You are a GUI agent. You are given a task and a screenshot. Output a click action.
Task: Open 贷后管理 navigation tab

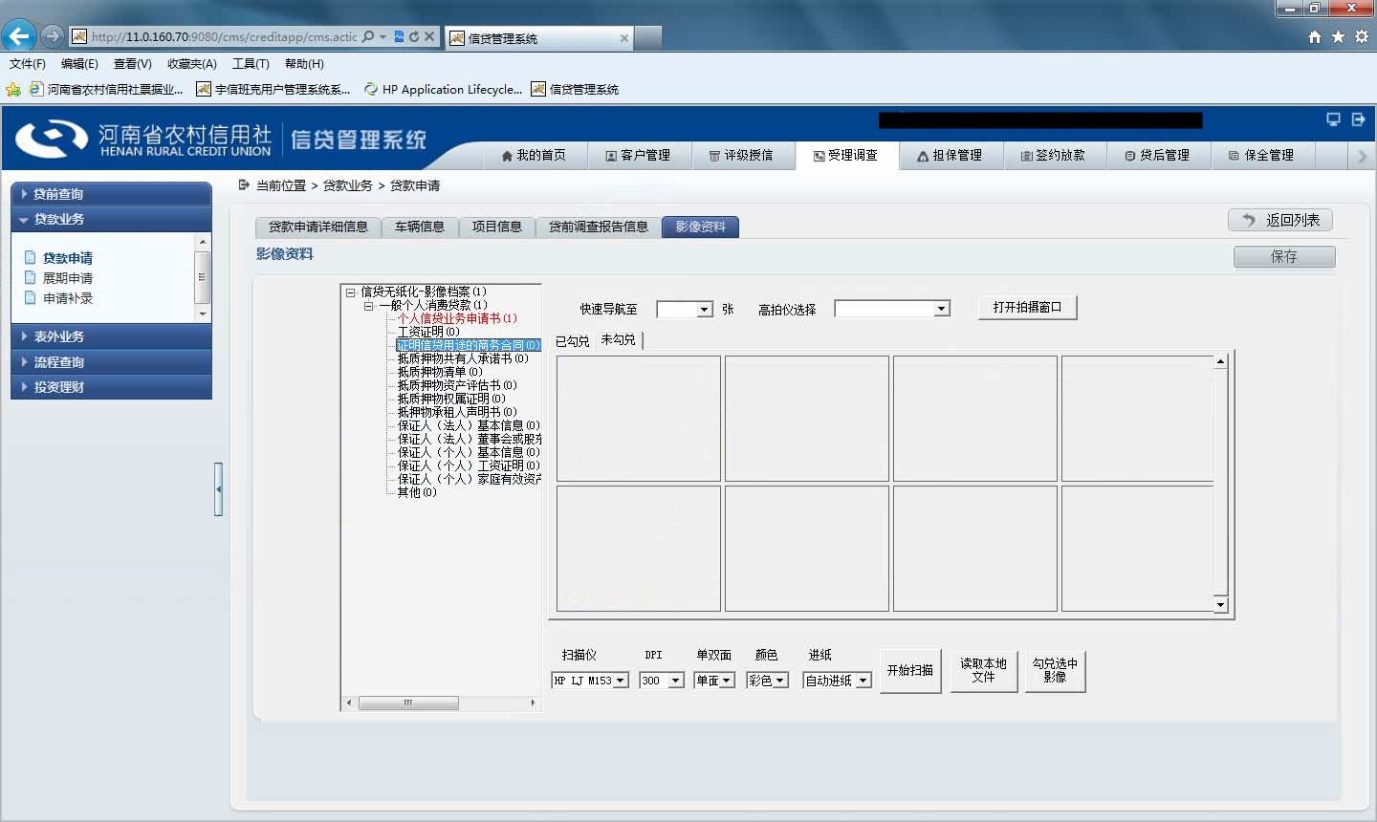pyautogui.click(x=1158, y=155)
